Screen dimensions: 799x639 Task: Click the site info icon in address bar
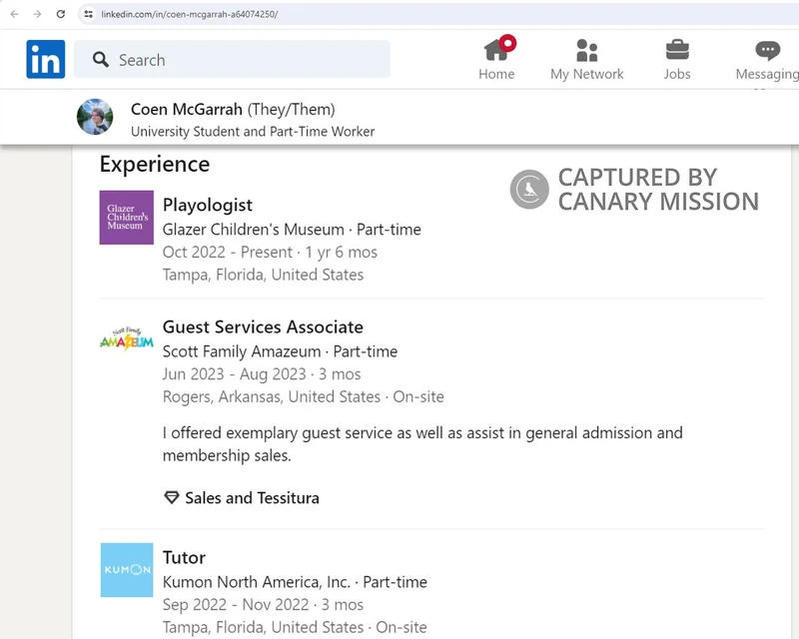coord(89,14)
